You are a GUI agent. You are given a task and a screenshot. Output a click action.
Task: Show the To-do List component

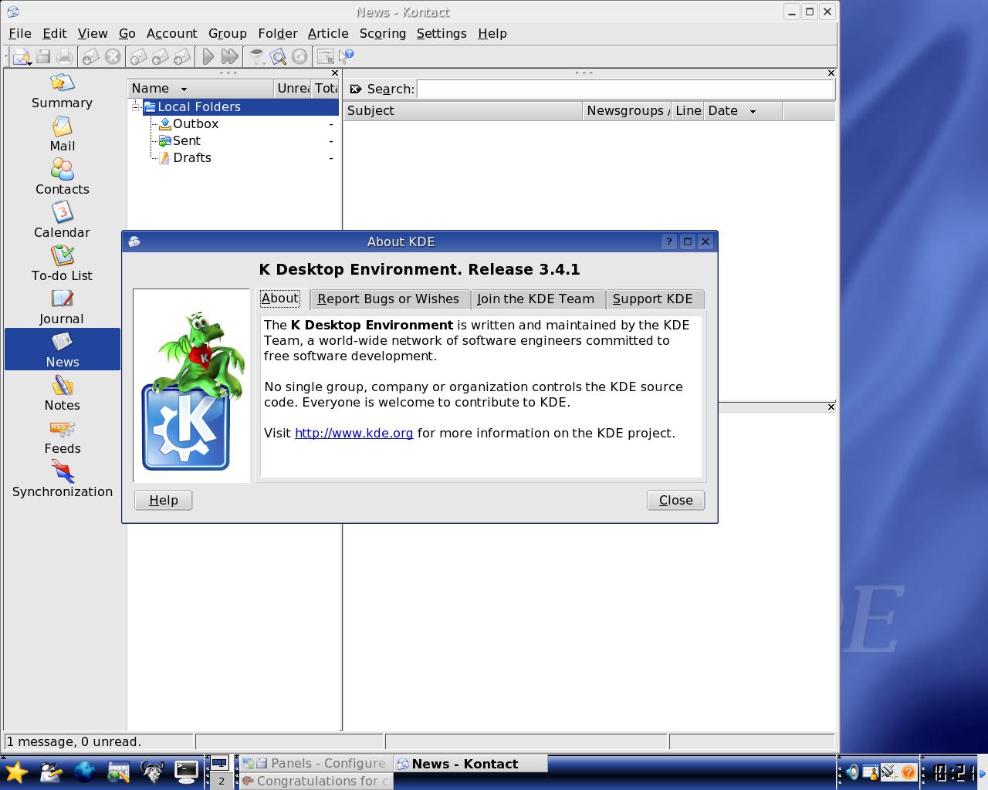pyautogui.click(x=62, y=264)
